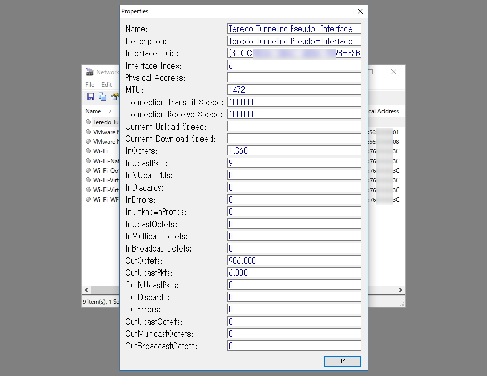
Task: Click the Interface Index field
Action: (294, 65)
